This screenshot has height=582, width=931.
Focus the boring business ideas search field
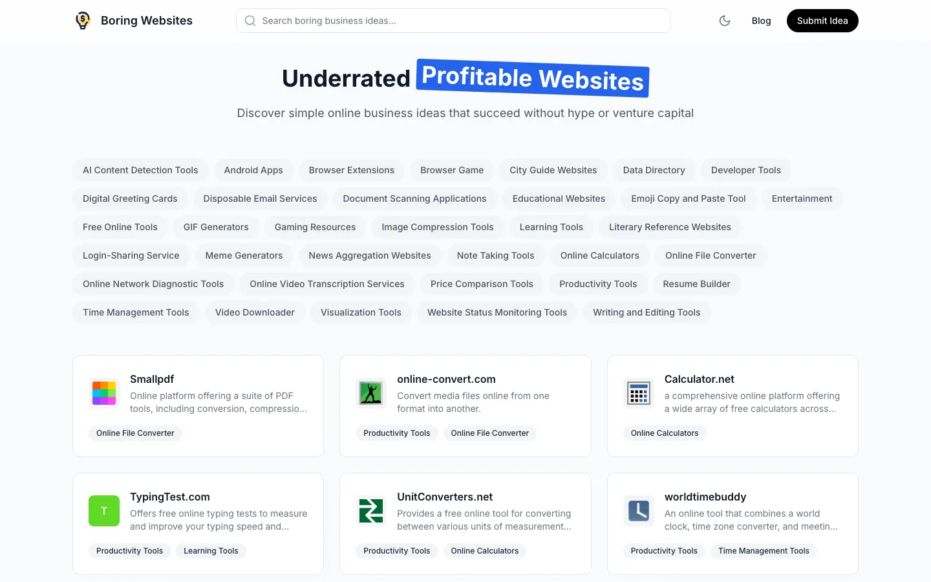[459, 21]
